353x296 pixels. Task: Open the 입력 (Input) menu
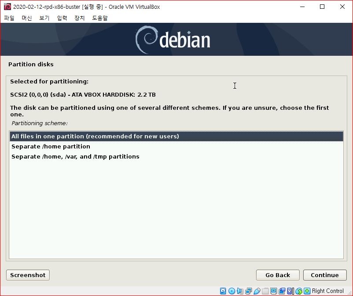click(61, 18)
